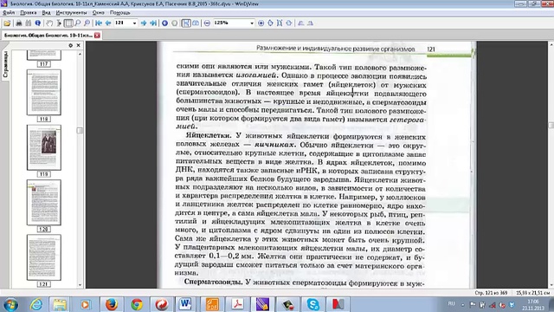554x312 pixels.
Task: Go to the previous page
Action: point(108,23)
